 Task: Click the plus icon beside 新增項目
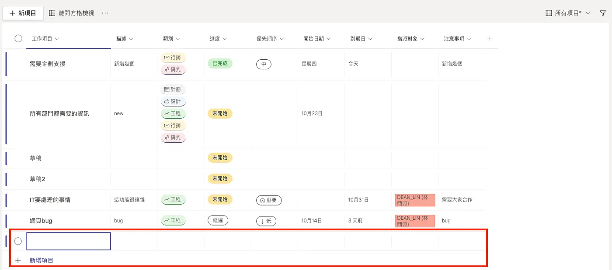coord(18,260)
